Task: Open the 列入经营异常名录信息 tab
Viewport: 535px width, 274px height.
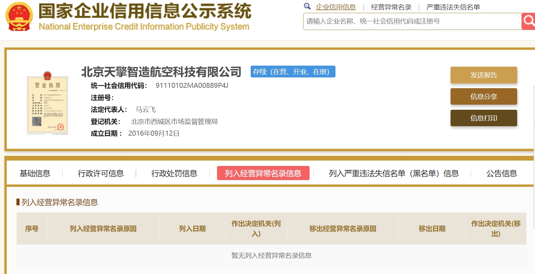Action: point(263,173)
